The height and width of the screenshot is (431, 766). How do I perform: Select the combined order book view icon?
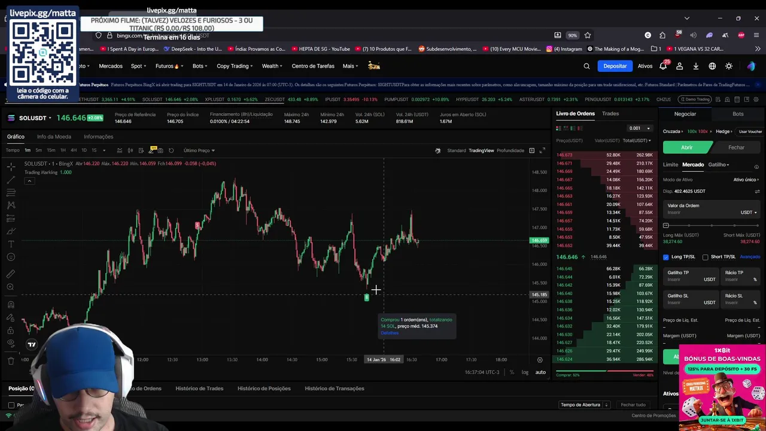click(558, 128)
